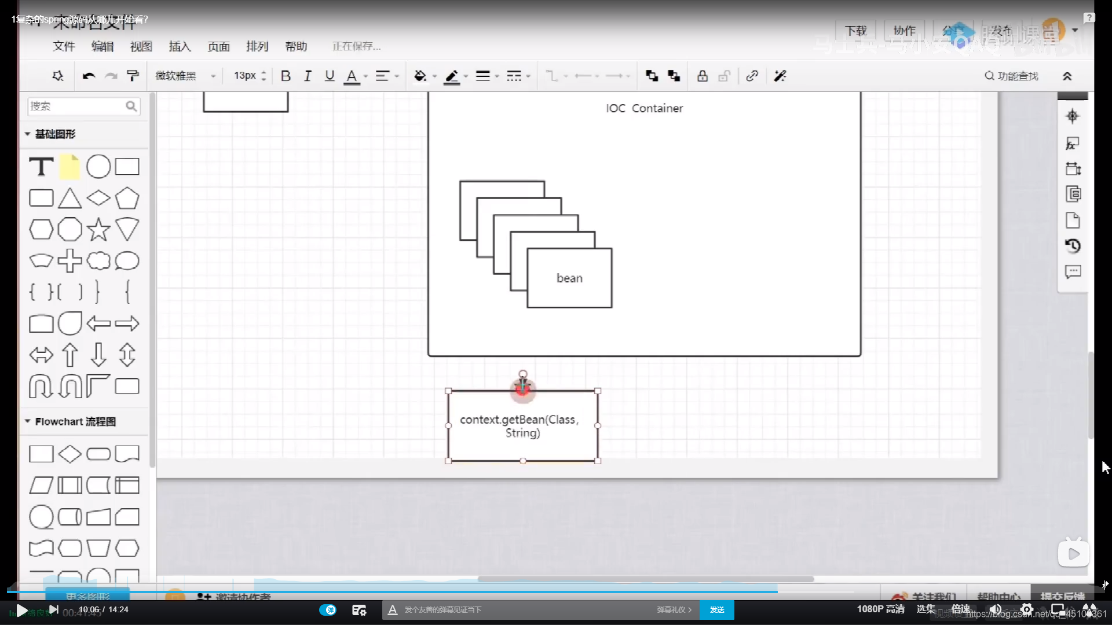Select the Underline formatting icon

(x=329, y=75)
